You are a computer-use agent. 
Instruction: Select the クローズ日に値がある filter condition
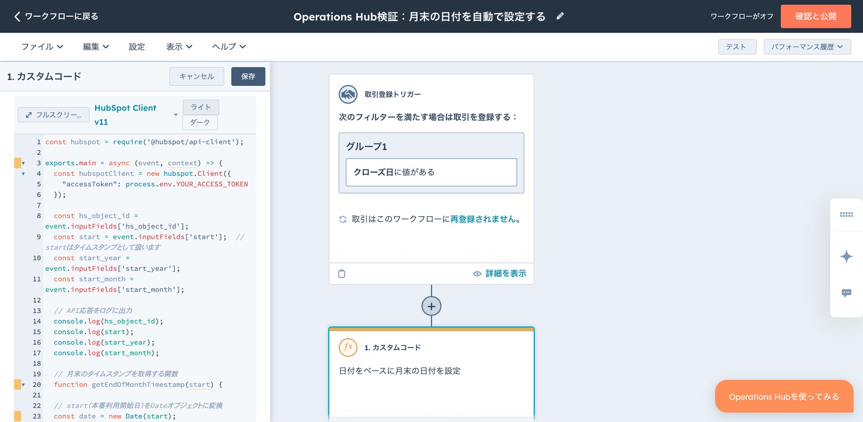click(431, 172)
